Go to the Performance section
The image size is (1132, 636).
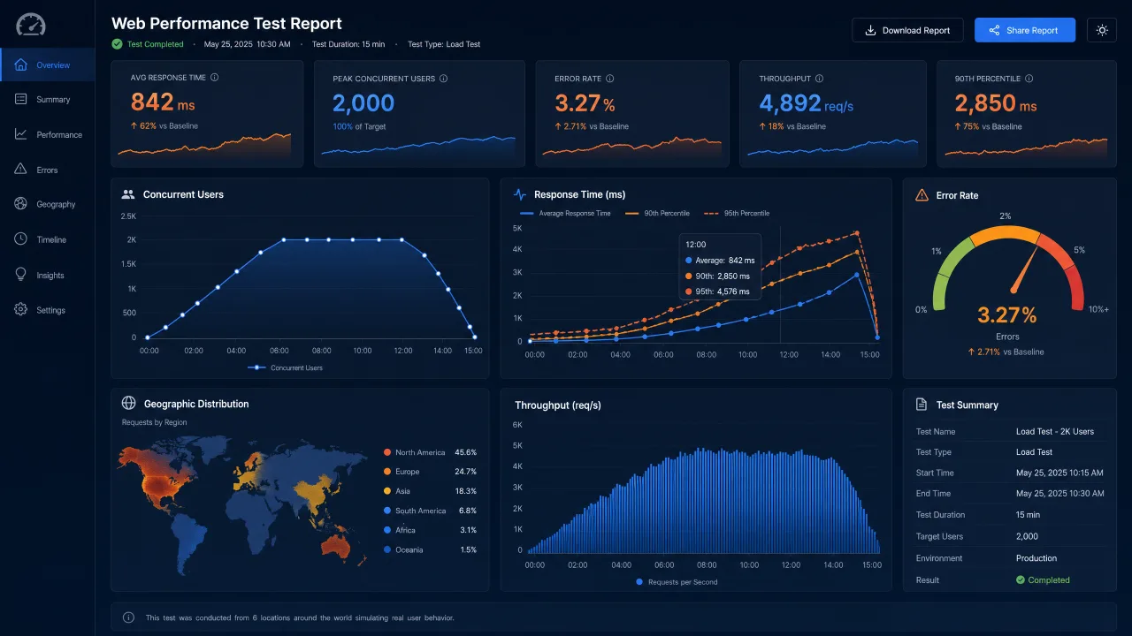48,134
